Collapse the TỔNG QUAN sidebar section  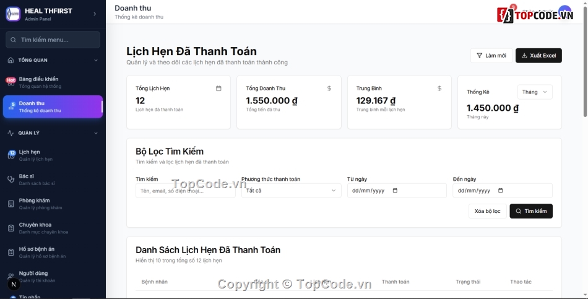click(95, 60)
